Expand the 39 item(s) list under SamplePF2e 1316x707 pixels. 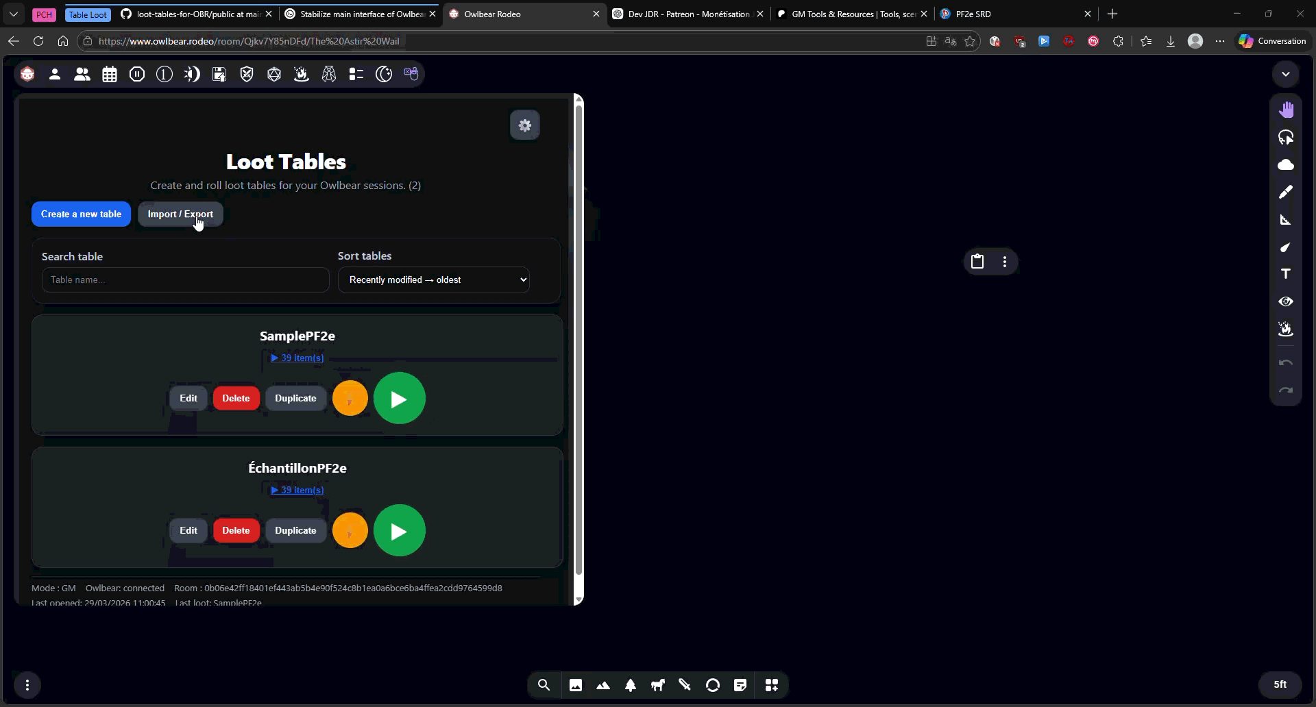[x=297, y=358]
